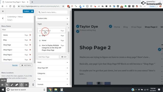Click the Add Items button
Screen dimensions: 163x92
pos(26,65)
